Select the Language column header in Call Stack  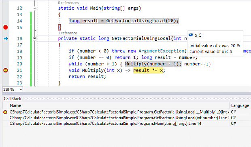click(x=240, y=105)
